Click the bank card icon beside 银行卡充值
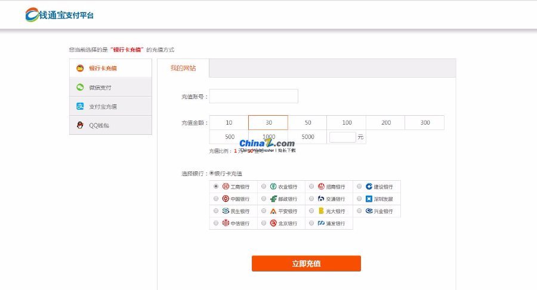 coord(80,68)
